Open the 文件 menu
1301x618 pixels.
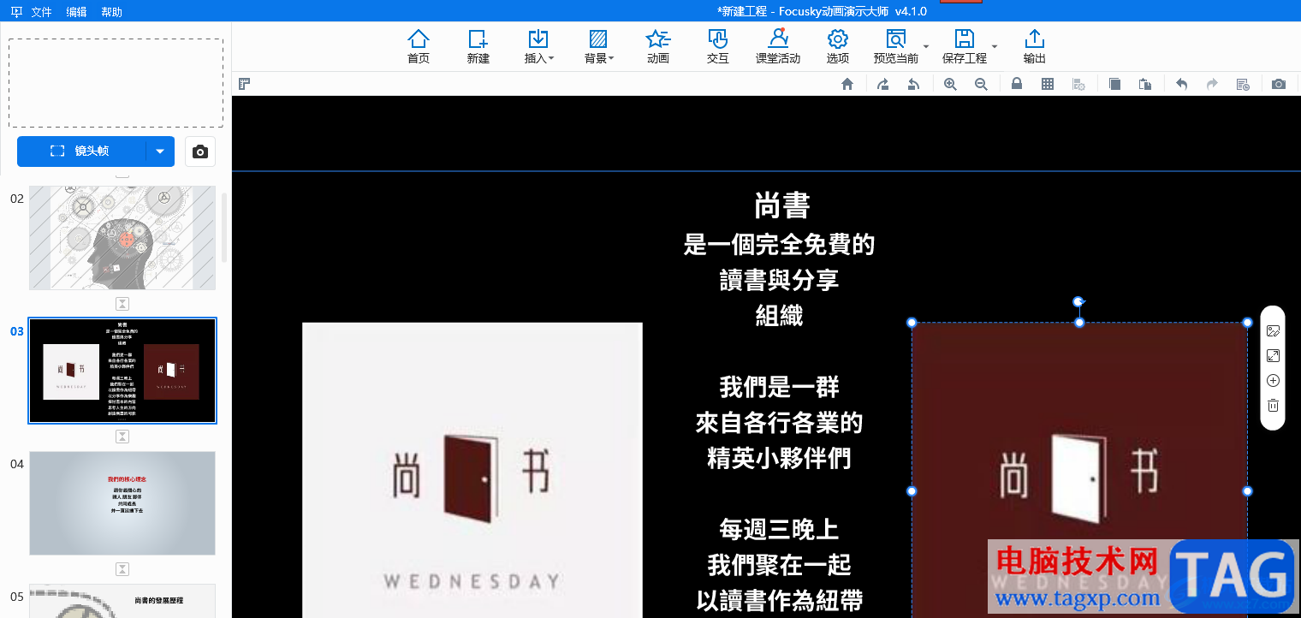pos(41,12)
